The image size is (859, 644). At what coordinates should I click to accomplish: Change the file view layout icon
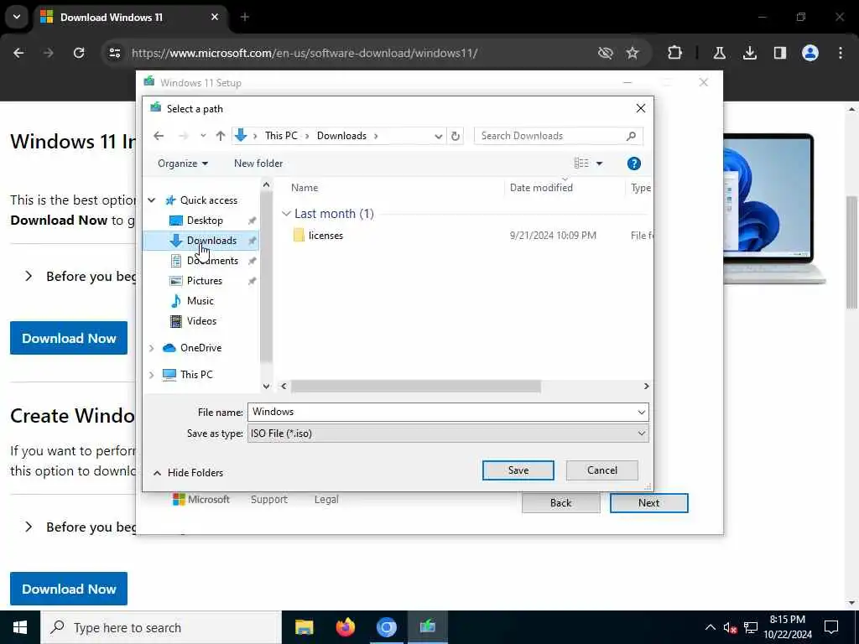click(x=581, y=164)
